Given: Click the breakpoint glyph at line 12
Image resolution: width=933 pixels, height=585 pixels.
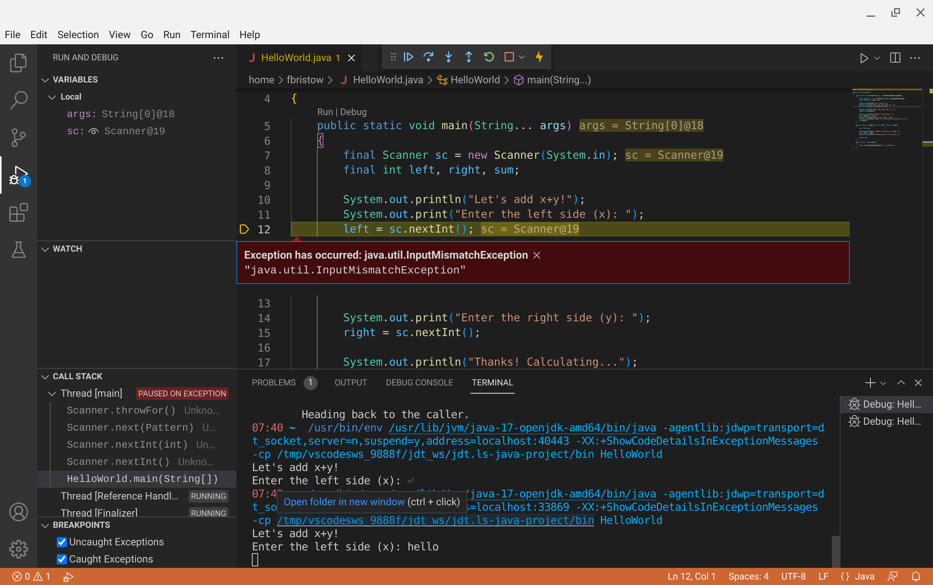Looking at the screenshot, I should (244, 229).
